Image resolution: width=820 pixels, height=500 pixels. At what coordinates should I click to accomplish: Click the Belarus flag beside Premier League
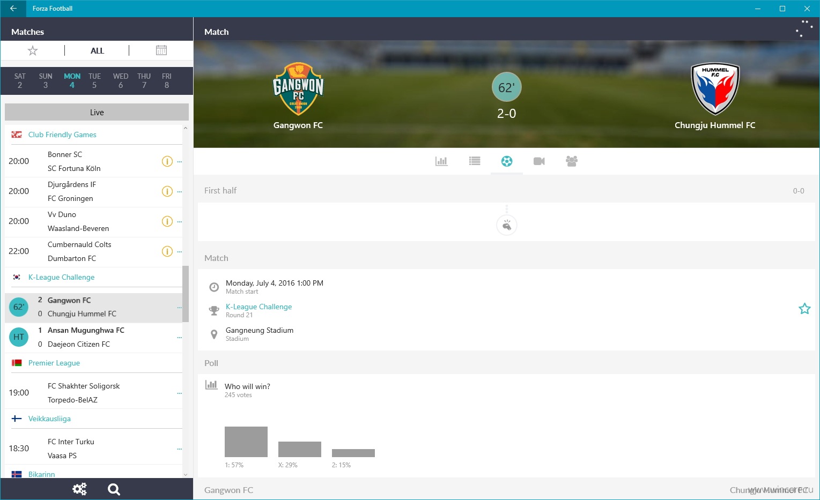pos(17,363)
